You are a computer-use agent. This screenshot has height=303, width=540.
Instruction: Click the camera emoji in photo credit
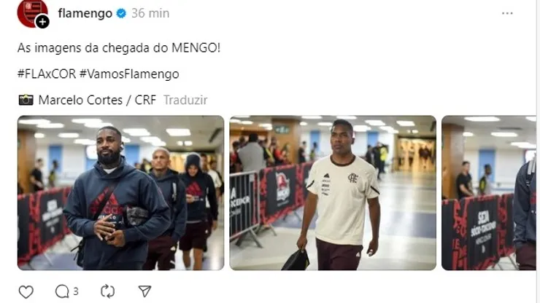(26, 100)
